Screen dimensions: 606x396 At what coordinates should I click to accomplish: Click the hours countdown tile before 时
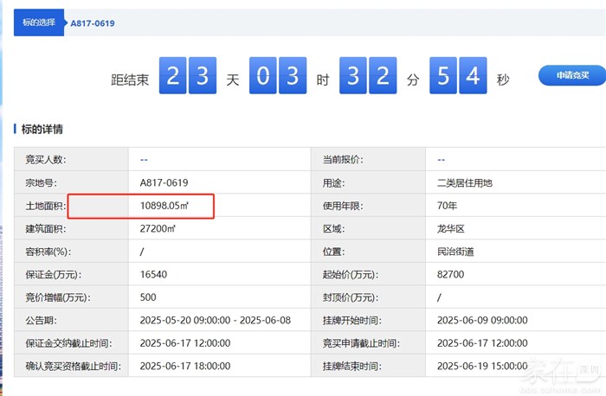click(x=276, y=78)
